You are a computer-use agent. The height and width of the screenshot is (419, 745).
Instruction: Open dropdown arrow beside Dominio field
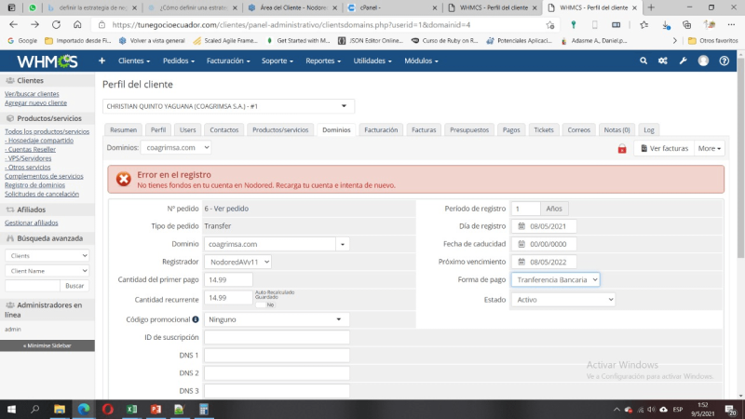pos(343,244)
